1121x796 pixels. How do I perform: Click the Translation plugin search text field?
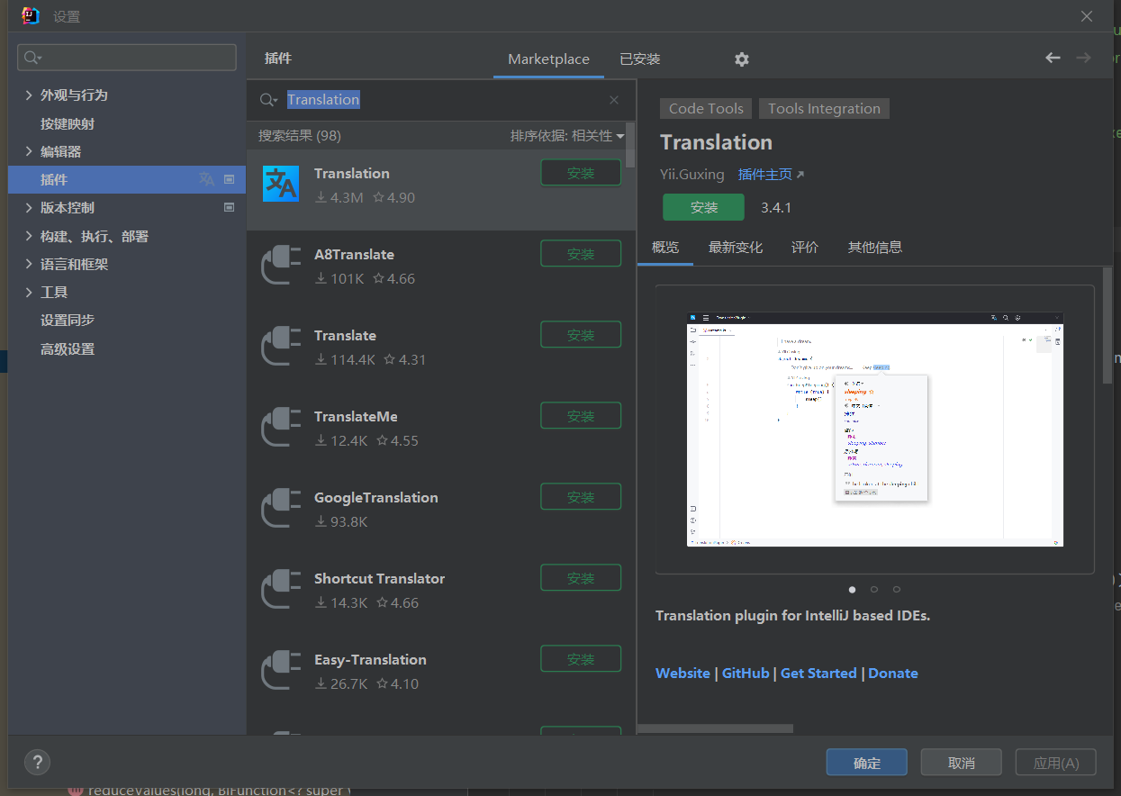coord(441,100)
